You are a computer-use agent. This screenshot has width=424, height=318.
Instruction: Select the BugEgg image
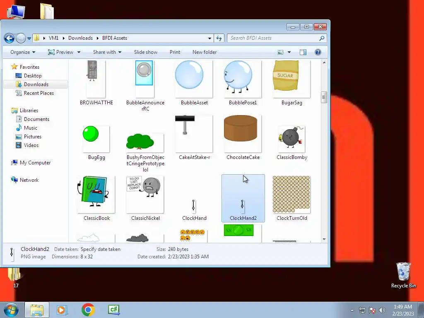(x=96, y=143)
